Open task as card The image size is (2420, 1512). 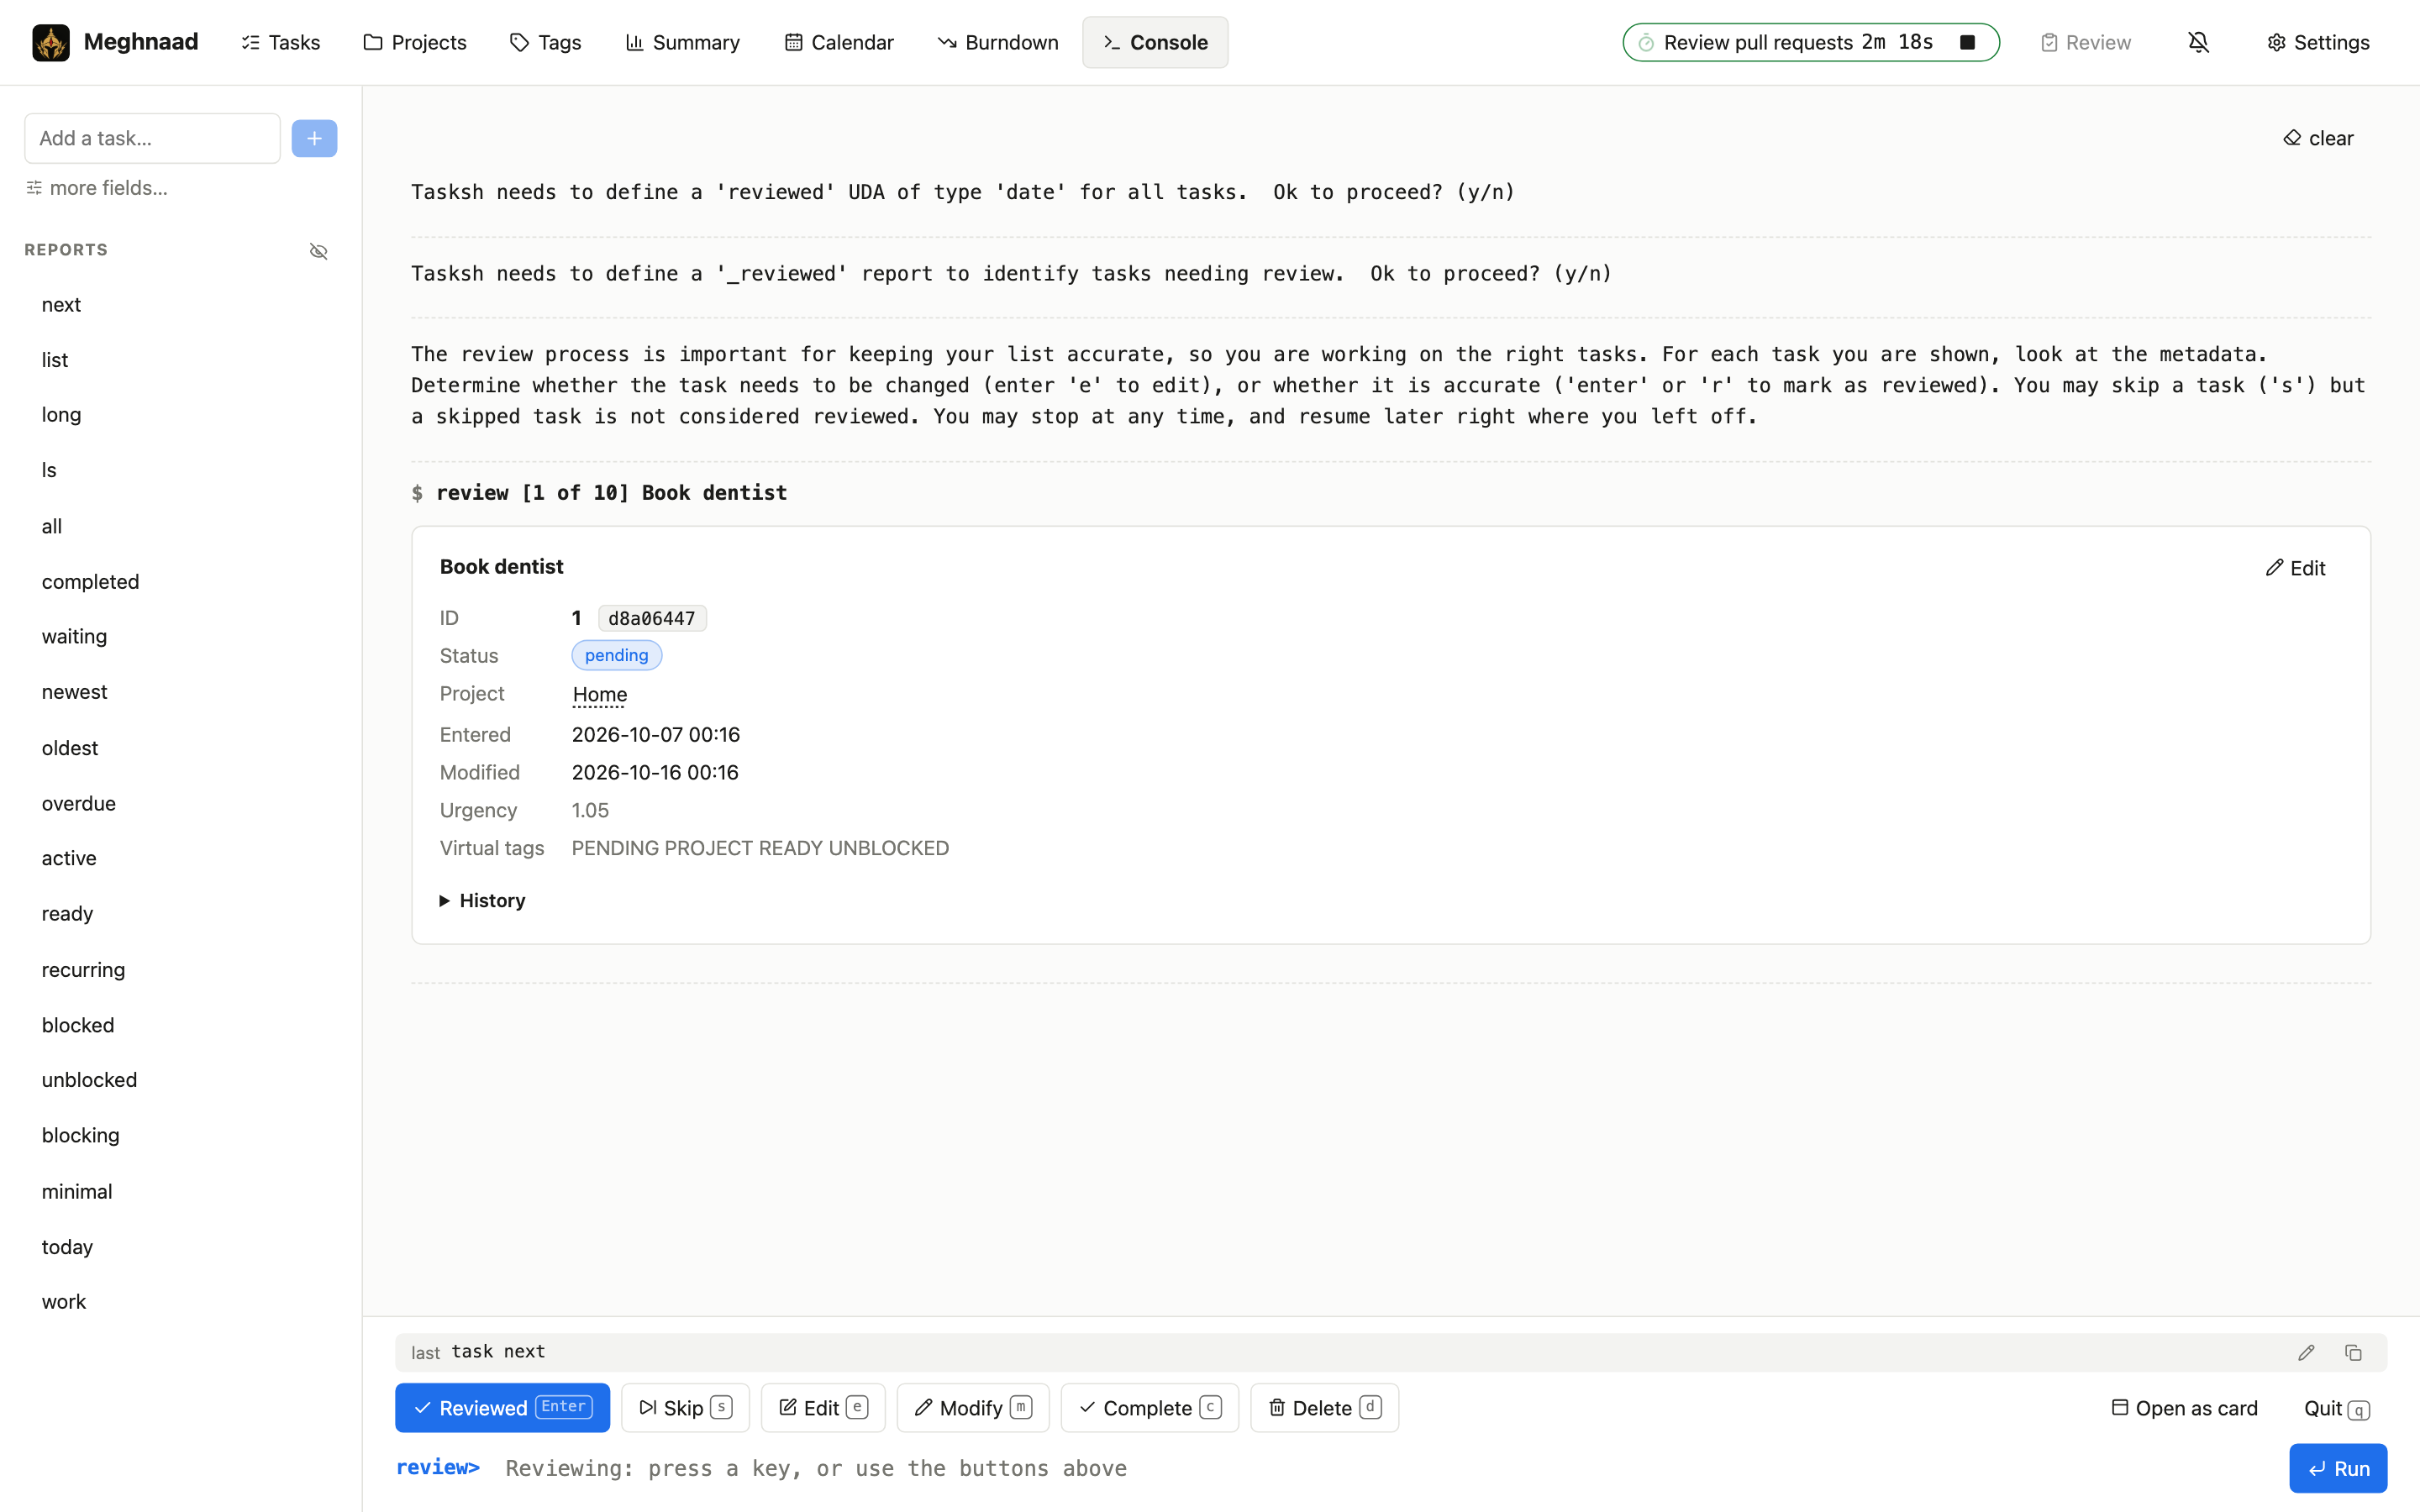click(2184, 1408)
